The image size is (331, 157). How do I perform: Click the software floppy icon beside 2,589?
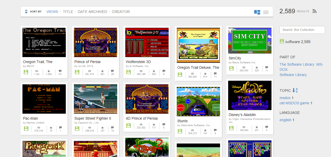tap(282, 42)
